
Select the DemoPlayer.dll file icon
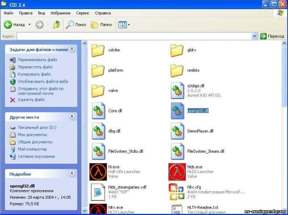coord(177,131)
